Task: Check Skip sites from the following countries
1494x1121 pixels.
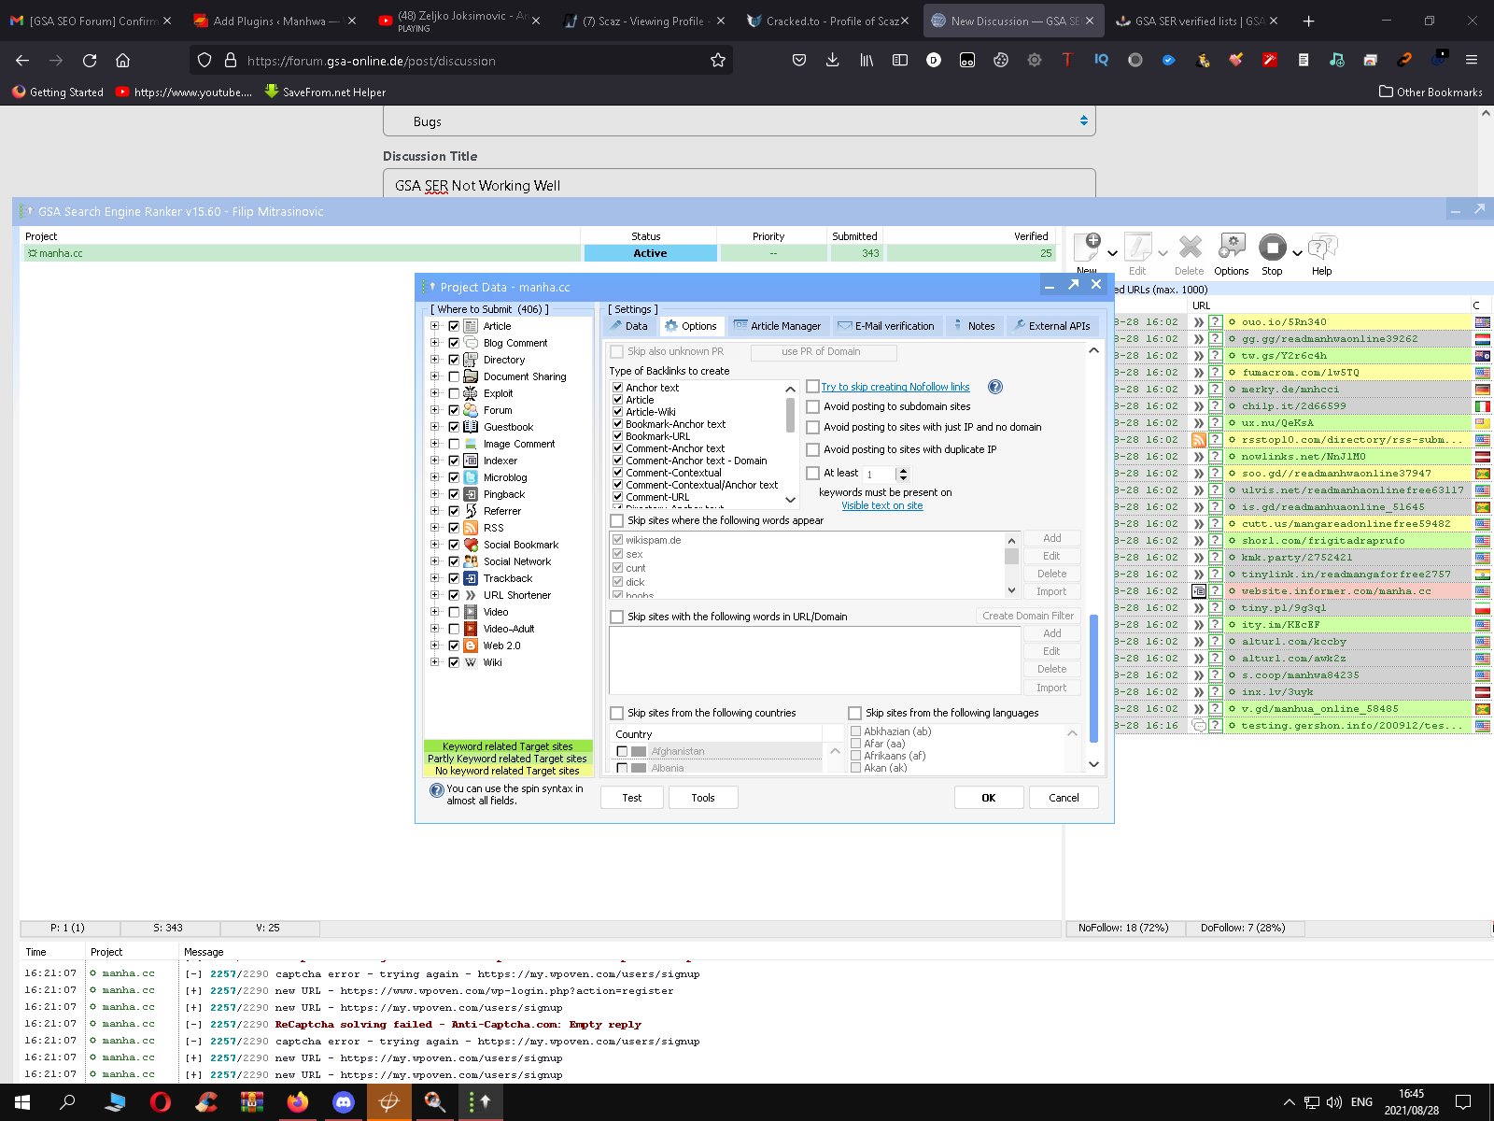Action: point(616,713)
